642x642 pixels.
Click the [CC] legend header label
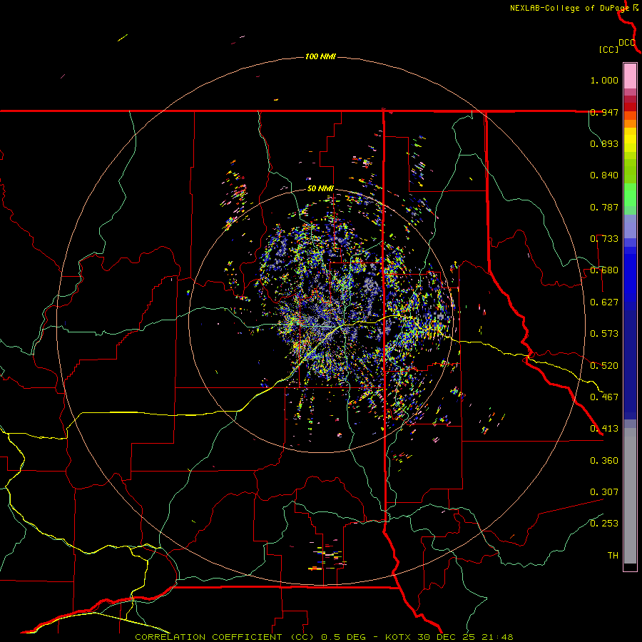pyautogui.click(x=608, y=49)
